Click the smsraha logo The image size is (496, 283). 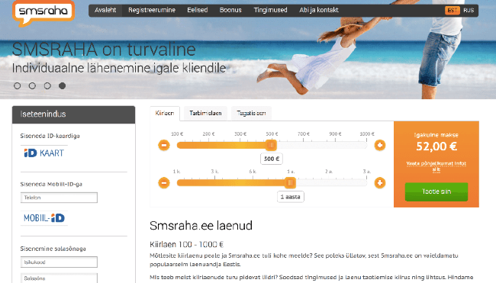43,13
